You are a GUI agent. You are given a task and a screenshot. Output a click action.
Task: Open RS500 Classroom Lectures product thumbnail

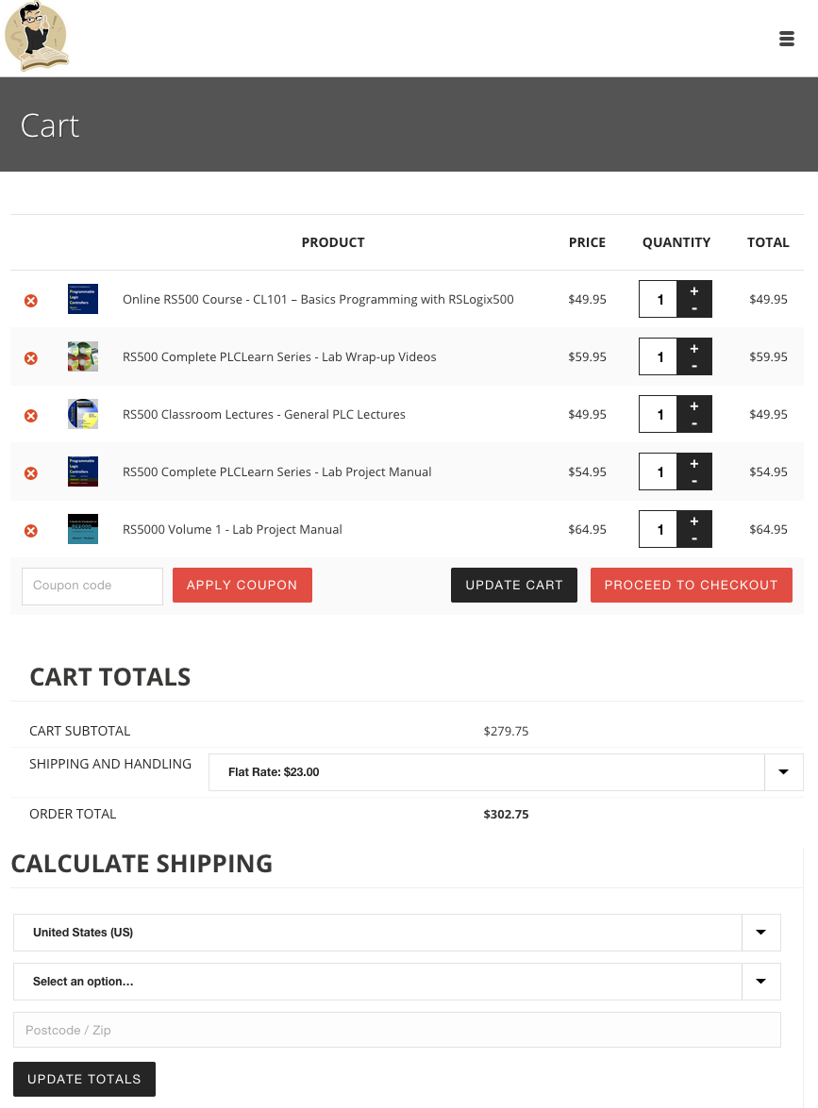pos(83,415)
